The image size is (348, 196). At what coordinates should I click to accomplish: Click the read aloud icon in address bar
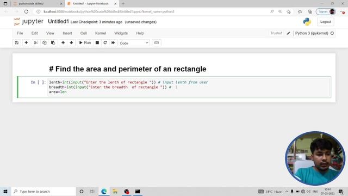[272, 11]
